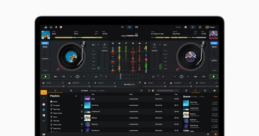Open the right deck -4.76% pitch range dropdown
259x136 pixels.
tap(215, 70)
